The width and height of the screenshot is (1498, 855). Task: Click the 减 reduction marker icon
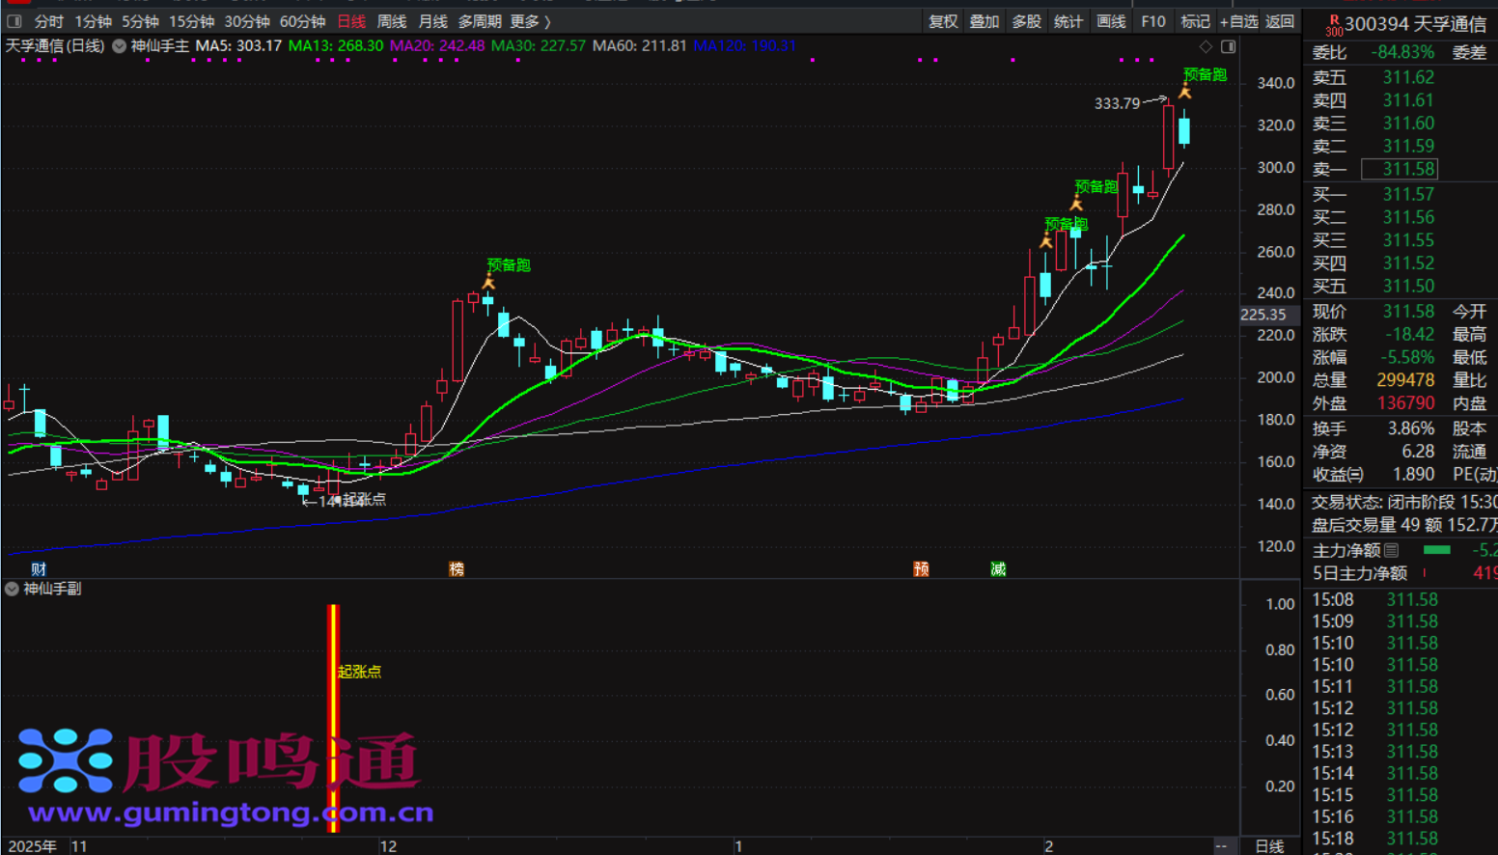(x=998, y=569)
